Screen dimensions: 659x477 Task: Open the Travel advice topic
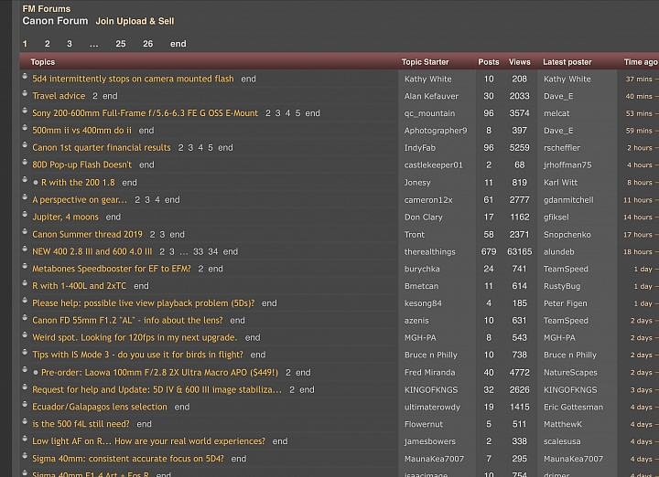coord(59,96)
